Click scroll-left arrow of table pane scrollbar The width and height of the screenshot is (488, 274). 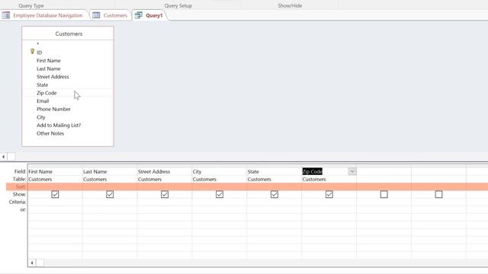coord(3,157)
